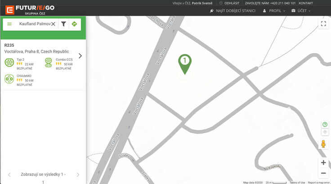The image size is (331, 184).
Task: Click the green directions arrow icon
Action: [x=74, y=24]
